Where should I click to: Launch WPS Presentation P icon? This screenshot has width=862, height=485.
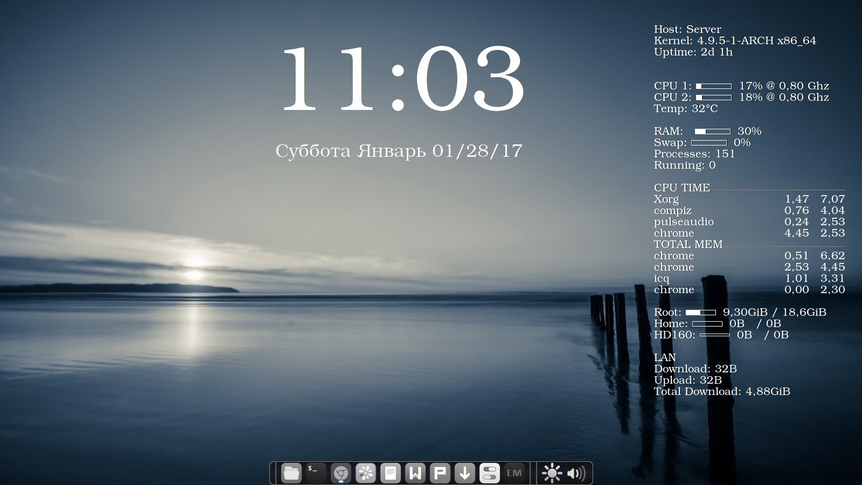pos(440,473)
